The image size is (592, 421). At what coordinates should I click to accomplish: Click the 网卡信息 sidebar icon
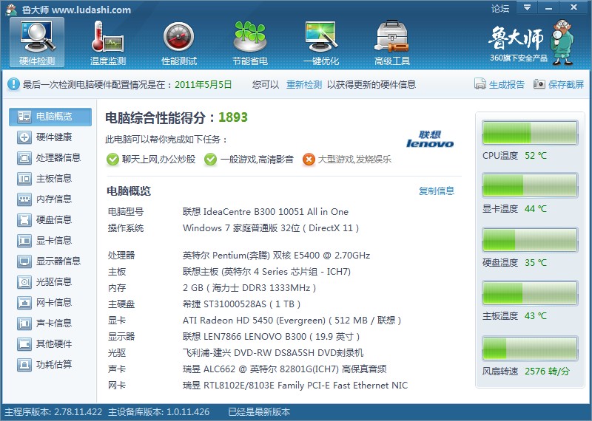[x=24, y=303]
